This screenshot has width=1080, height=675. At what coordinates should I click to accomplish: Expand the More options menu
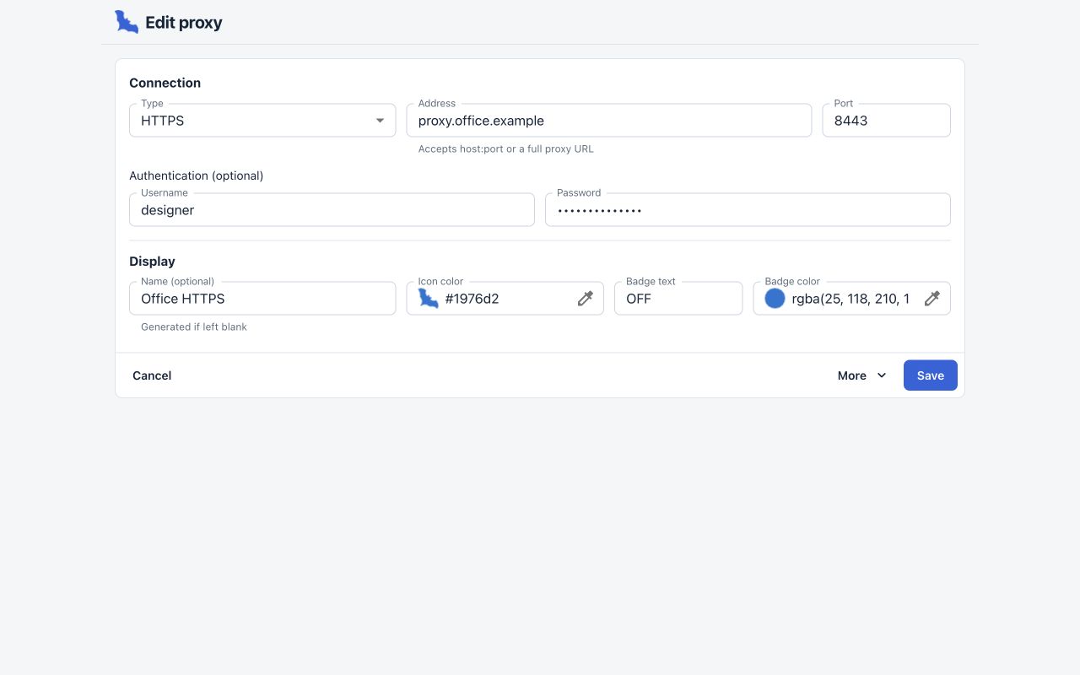pyautogui.click(x=861, y=375)
